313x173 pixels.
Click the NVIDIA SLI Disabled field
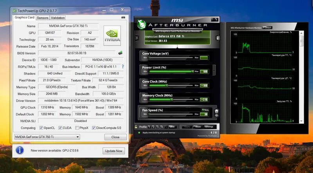point(81,121)
